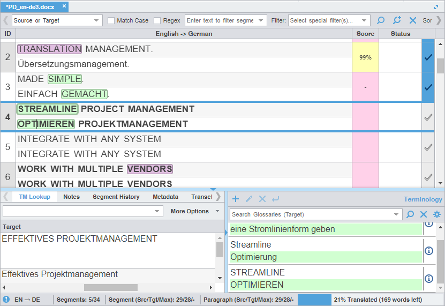
Task: Switch to the Notes tab
Action: (71, 197)
